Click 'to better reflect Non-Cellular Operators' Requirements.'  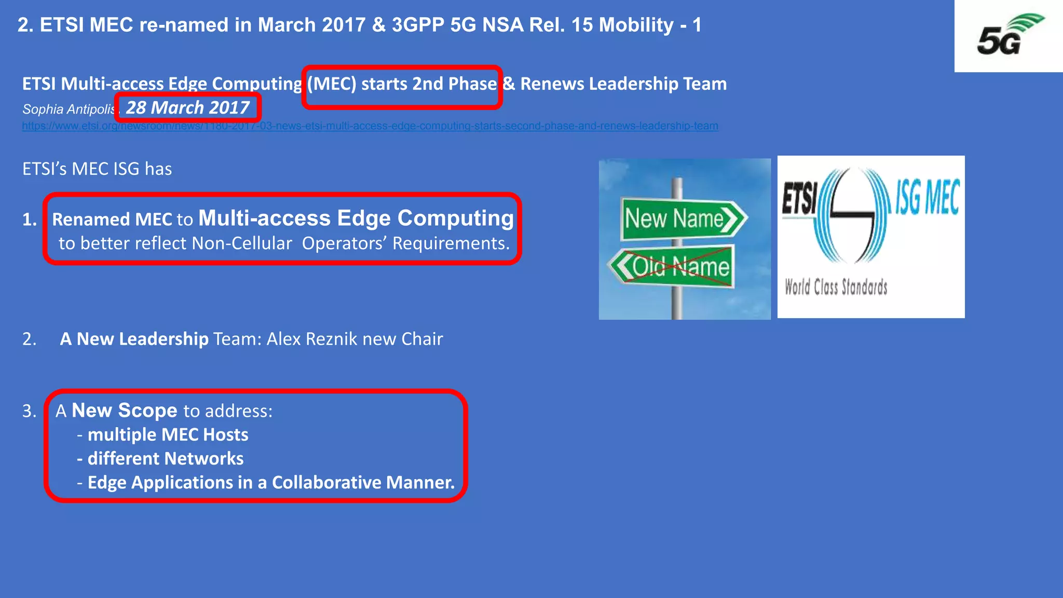(284, 243)
